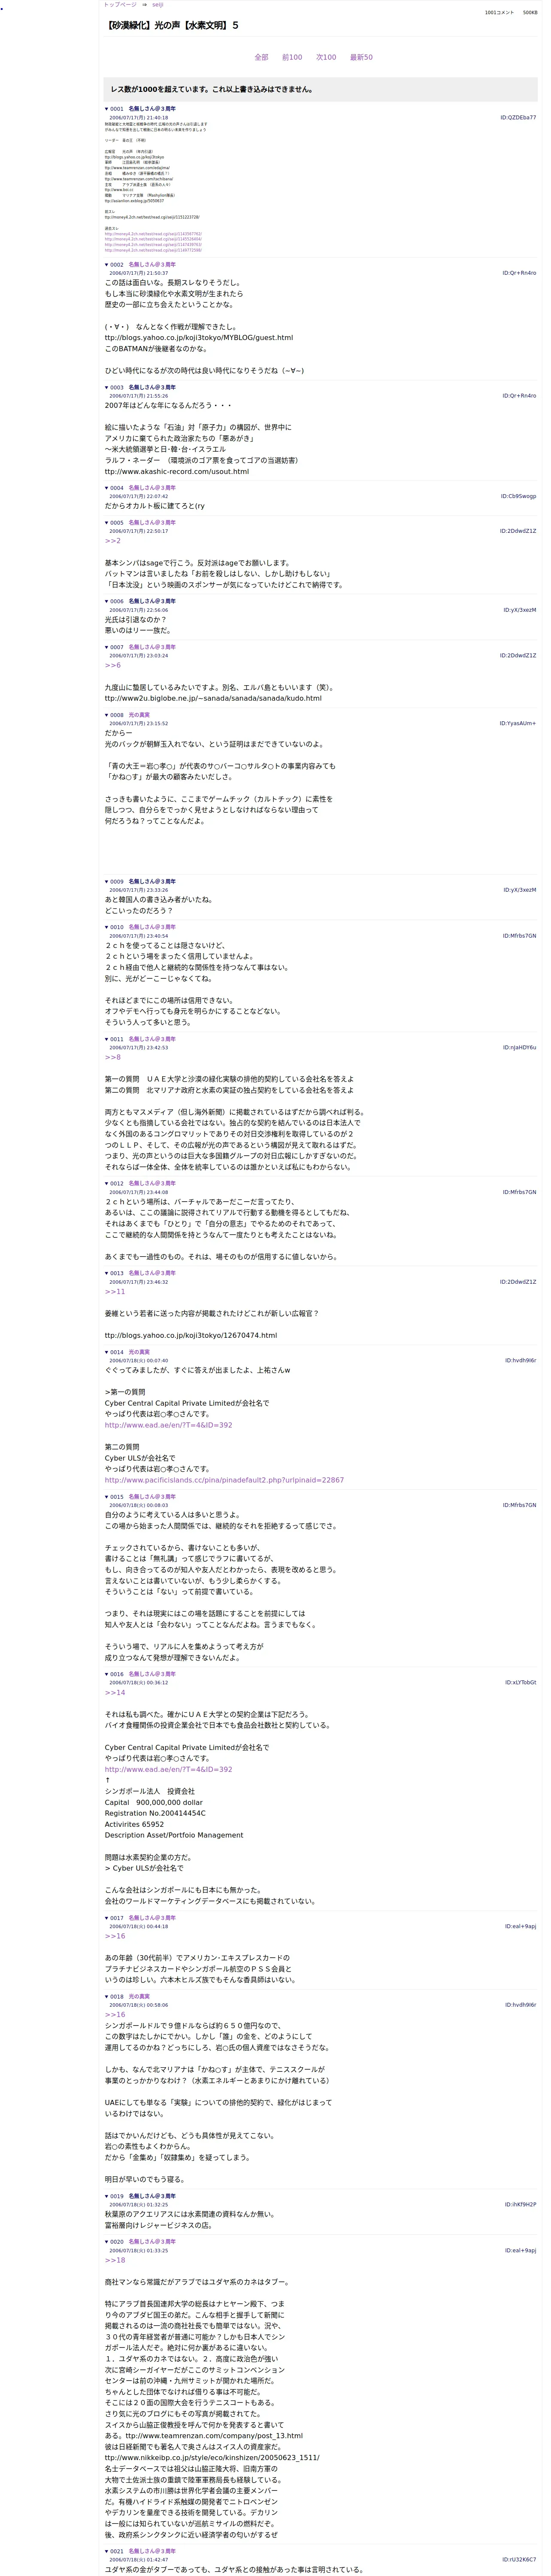Click ID:YyasAUm+ on post 0008
Image resolution: width=551 pixels, height=2576 pixels.
(518, 724)
